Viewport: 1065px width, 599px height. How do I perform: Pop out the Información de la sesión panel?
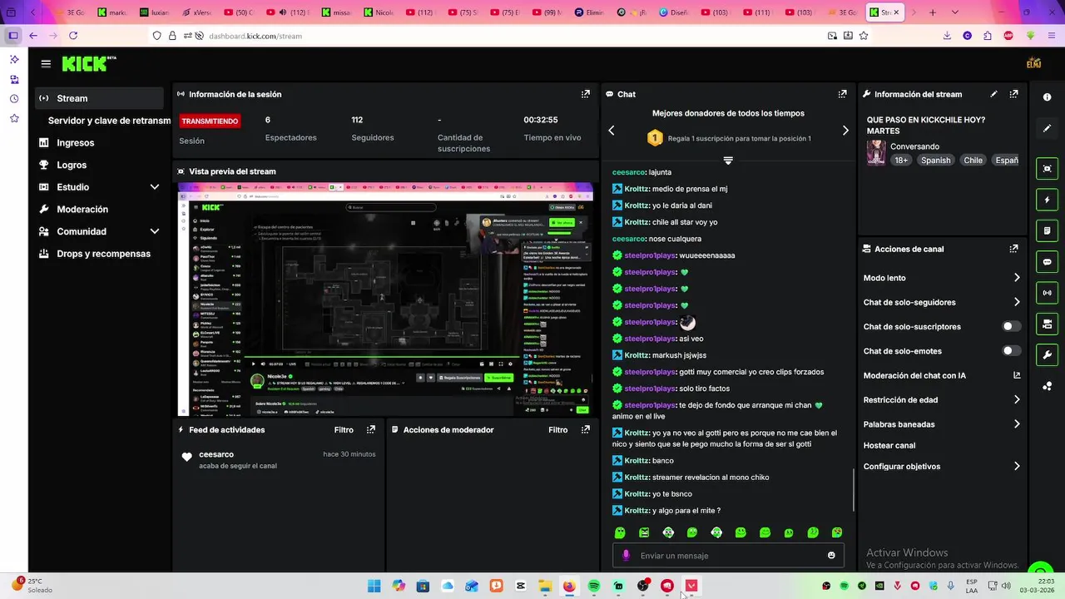[586, 94]
